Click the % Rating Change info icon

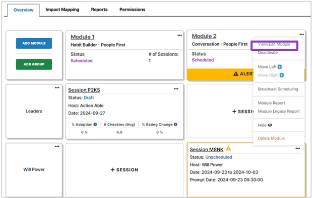coord(175,125)
